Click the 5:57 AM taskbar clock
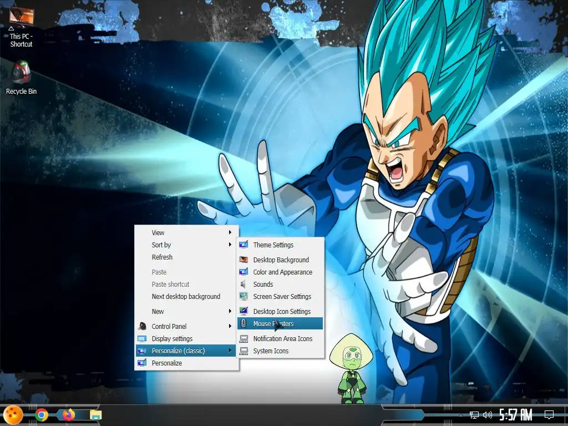Image resolution: width=568 pixels, height=426 pixels. click(515, 414)
